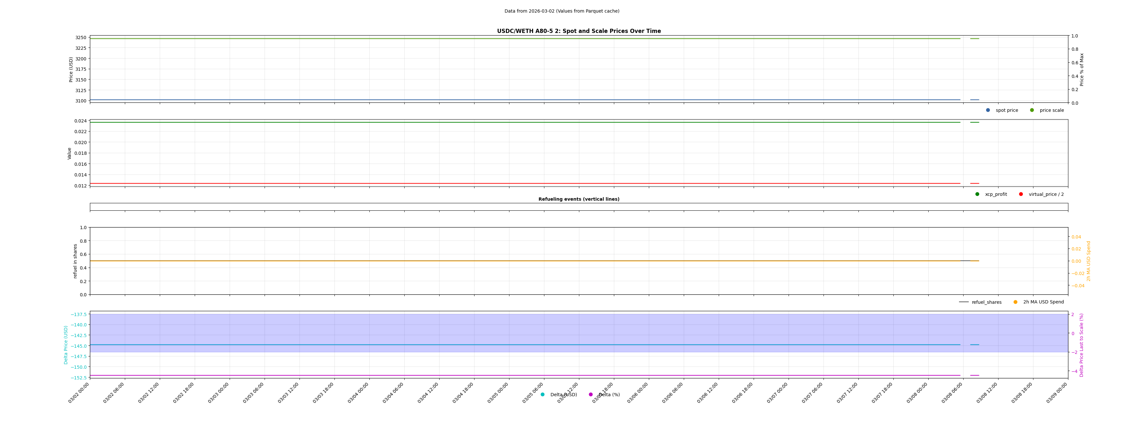Click the red virtual_price / 2 legend dot
1124x445 pixels.
(x=1021, y=195)
